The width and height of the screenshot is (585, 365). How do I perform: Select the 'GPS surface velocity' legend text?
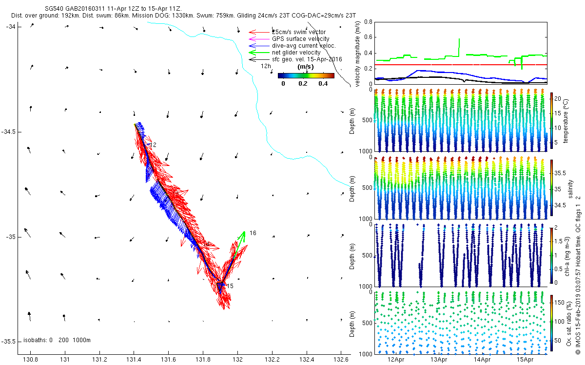[x=300, y=39]
